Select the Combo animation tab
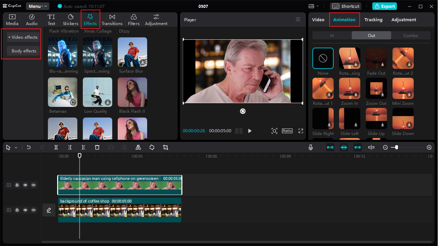Image resolution: width=438 pixels, height=246 pixels. tap(411, 35)
